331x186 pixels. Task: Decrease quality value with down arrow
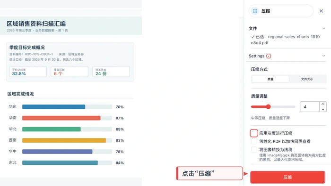tap(323, 109)
